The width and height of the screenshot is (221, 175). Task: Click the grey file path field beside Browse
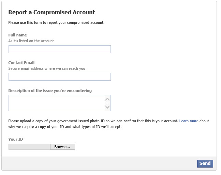29,147
